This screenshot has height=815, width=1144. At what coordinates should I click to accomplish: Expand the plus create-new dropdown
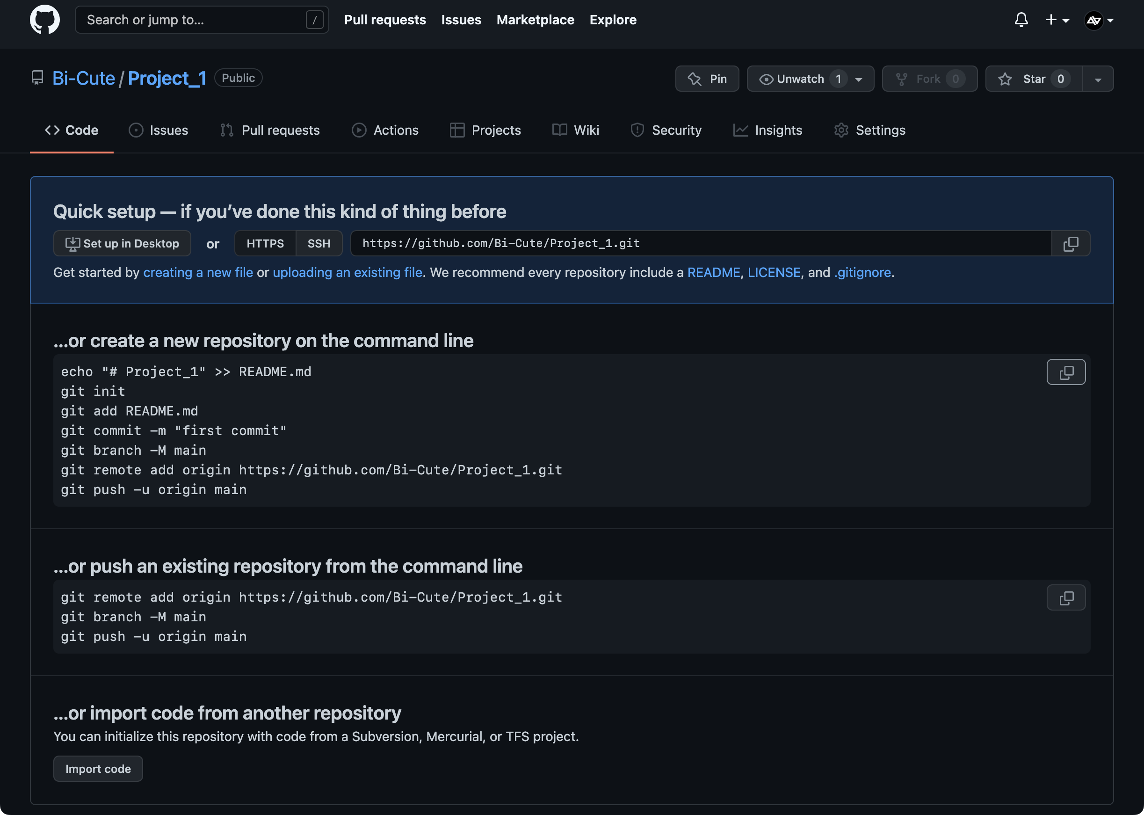[x=1057, y=20]
